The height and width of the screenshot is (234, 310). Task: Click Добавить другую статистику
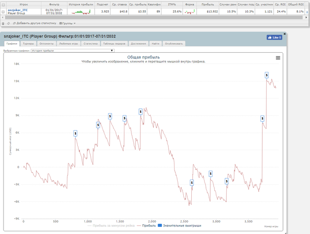pos(35,23)
